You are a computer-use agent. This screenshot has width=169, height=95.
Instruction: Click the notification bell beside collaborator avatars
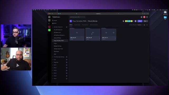123,21
